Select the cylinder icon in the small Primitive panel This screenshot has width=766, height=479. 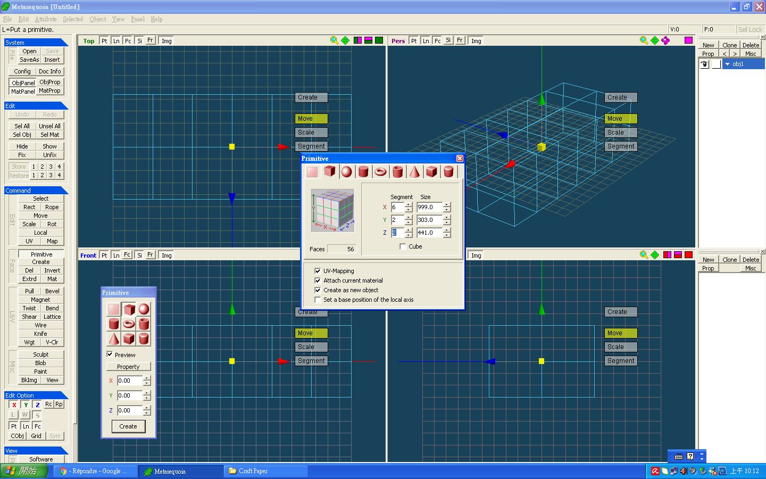[114, 324]
